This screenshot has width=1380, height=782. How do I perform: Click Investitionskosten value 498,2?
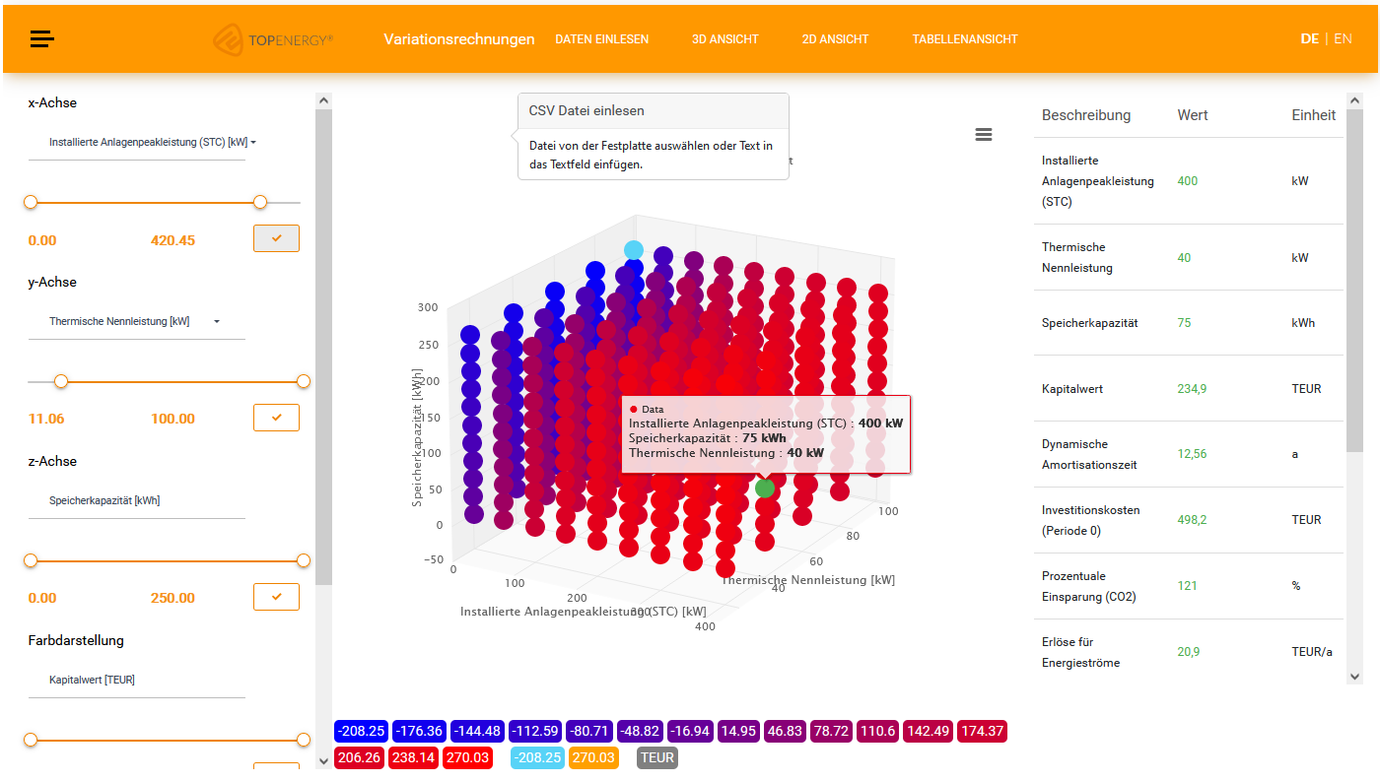(x=1192, y=520)
